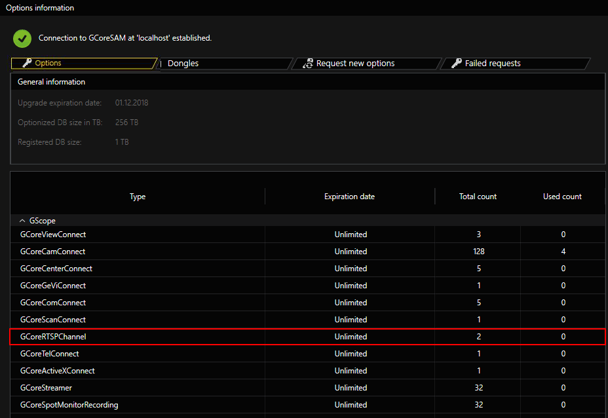
Task: Select the GCoreActiveXConnect row
Action: point(307,371)
